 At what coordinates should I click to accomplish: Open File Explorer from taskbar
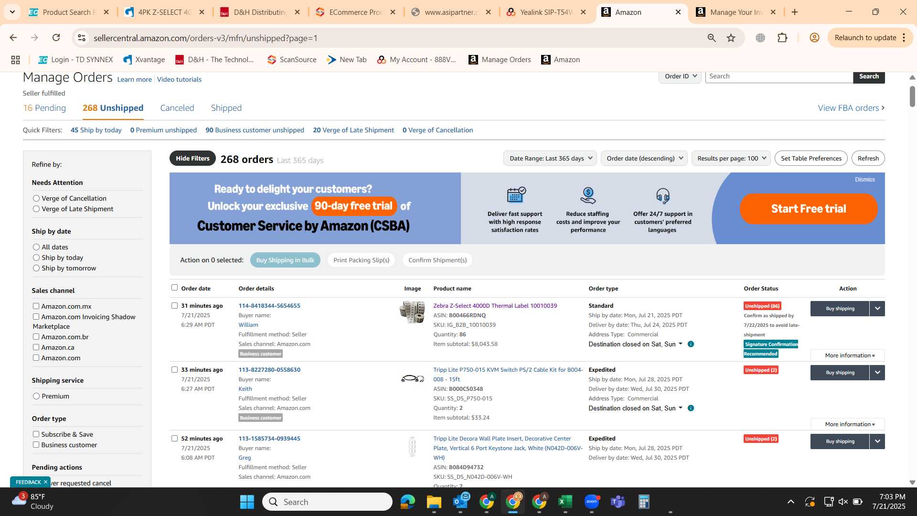tap(434, 502)
